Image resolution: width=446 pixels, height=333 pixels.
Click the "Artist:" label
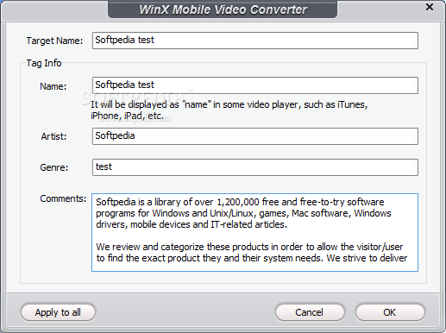pyautogui.click(x=53, y=136)
